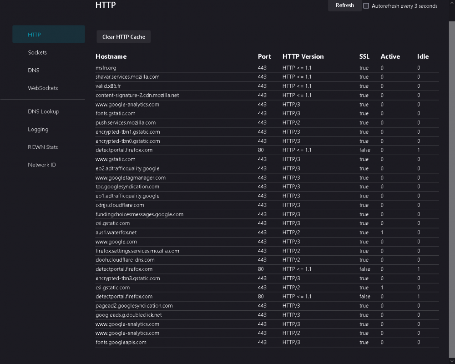This screenshot has height=364, width=455.
Task: Click the Active column header
Action: pyautogui.click(x=390, y=57)
